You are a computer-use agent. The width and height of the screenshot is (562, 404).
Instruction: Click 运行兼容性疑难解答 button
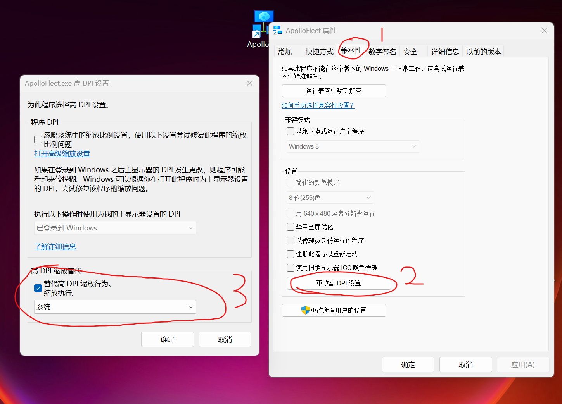tap(334, 91)
